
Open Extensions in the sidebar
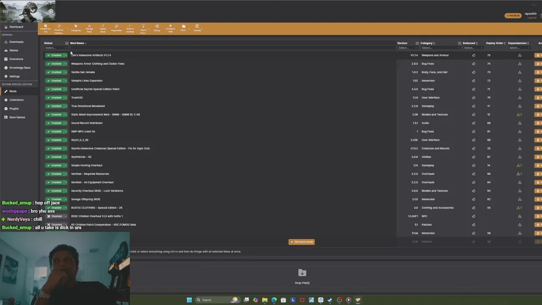(x=16, y=59)
